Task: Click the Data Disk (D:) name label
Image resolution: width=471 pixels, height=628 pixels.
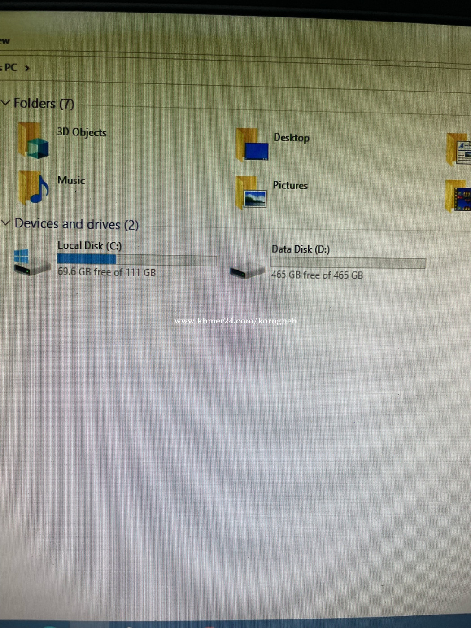Action: 301,249
